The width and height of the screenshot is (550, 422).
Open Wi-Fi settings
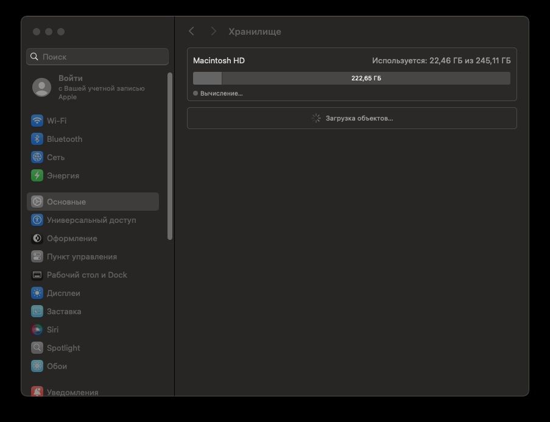coord(93,121)
